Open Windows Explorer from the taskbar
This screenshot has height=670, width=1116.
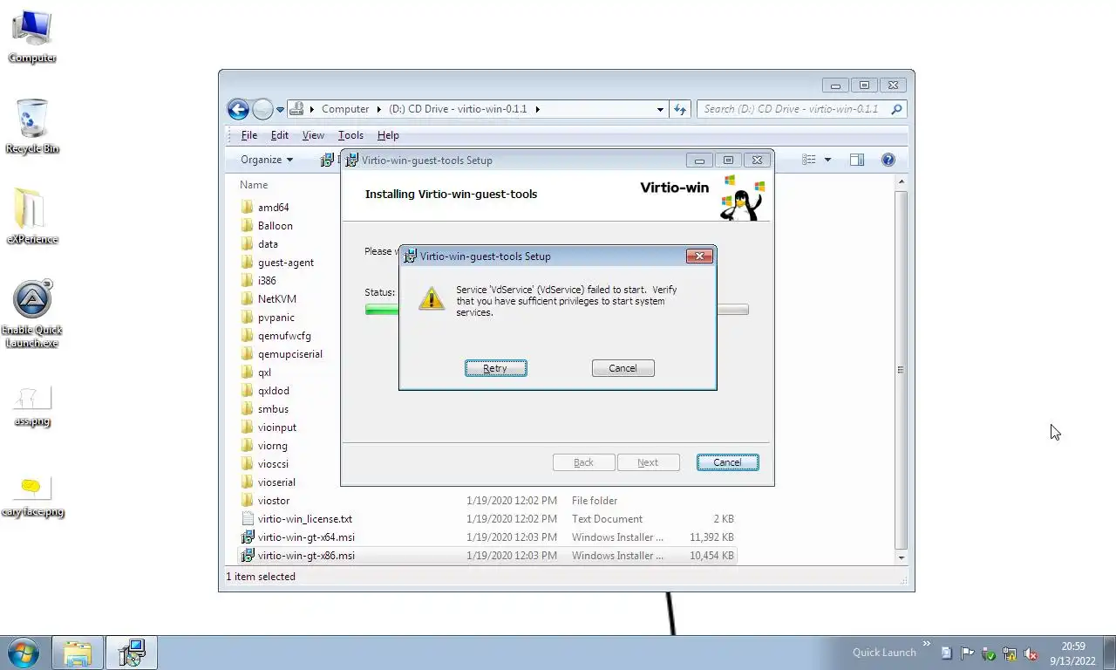tap(78, 653)
